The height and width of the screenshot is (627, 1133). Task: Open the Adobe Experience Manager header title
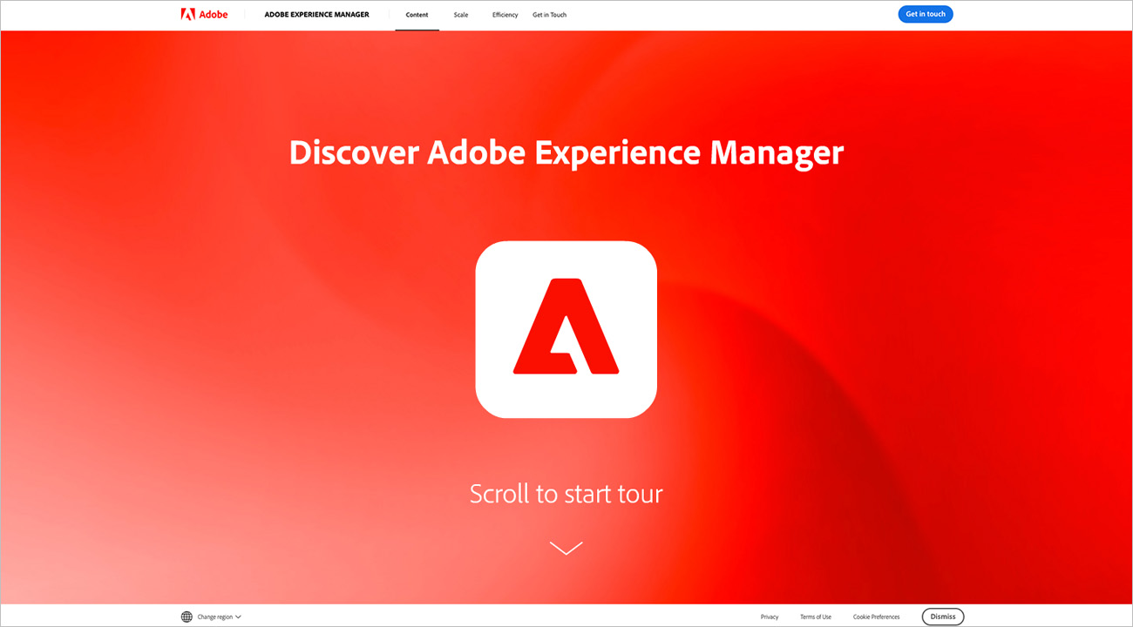pyautogui.click(x=316, y=15)
